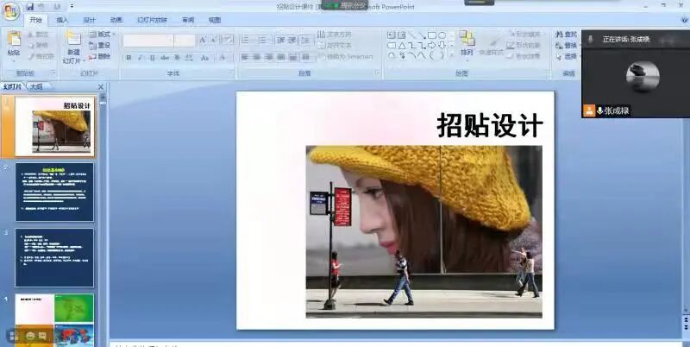
Task: Select the rectangle shape in gallery
Action: 432,35
